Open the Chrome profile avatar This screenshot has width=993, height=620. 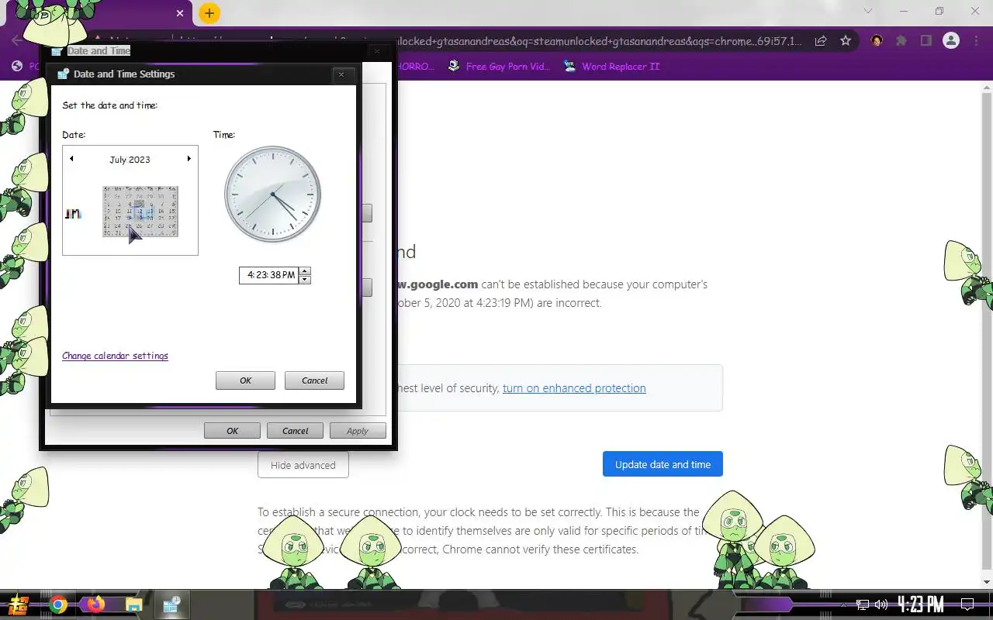(950, 40)
